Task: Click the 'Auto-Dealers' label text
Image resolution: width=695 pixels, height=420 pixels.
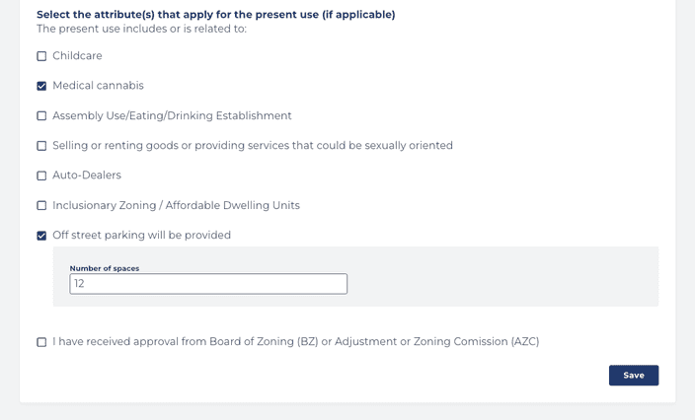Action: tap(87, 175)
